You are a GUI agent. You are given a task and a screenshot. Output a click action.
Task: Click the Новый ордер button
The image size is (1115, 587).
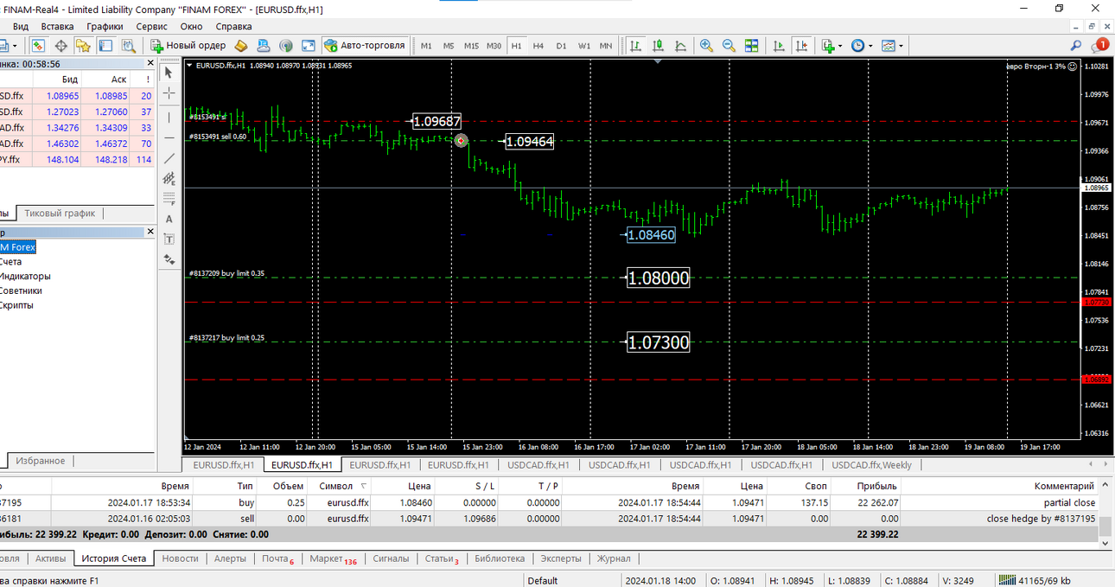(188, 46)
